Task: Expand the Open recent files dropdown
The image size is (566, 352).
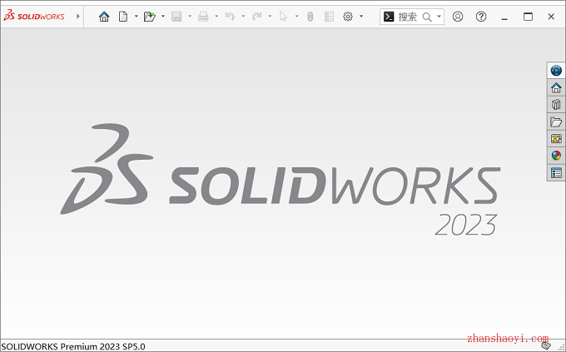Action: (163, 17)
